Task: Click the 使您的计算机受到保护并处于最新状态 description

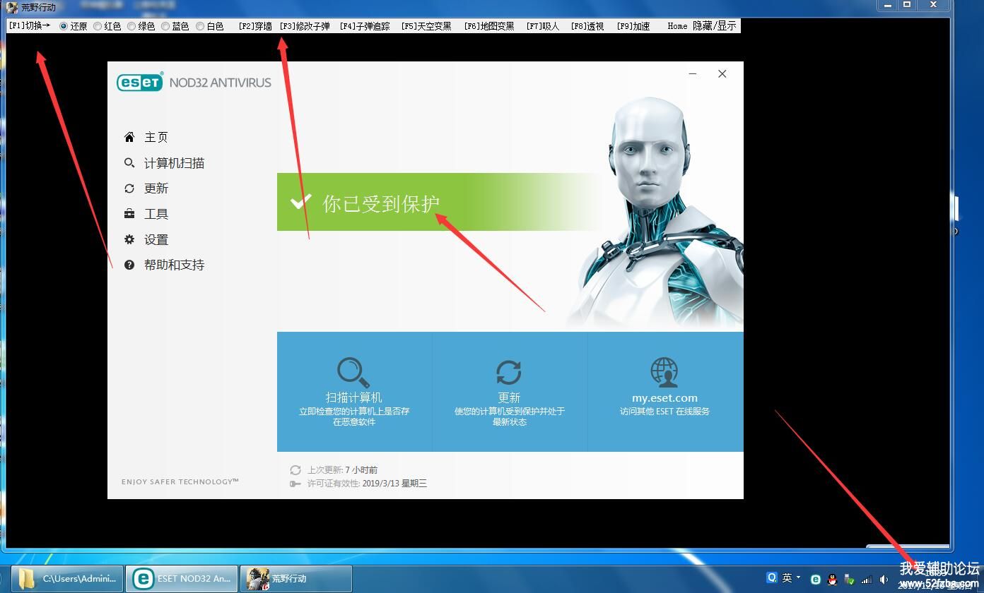Action: pyautogui.click(x=509, y=417)
